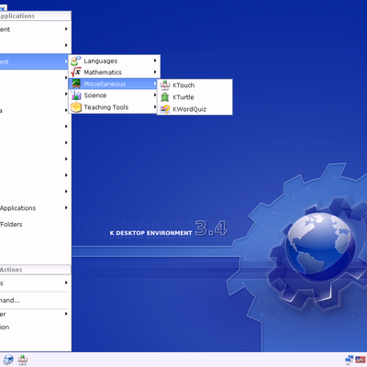Click the KTurtle green turtle icon

(165, 97)
